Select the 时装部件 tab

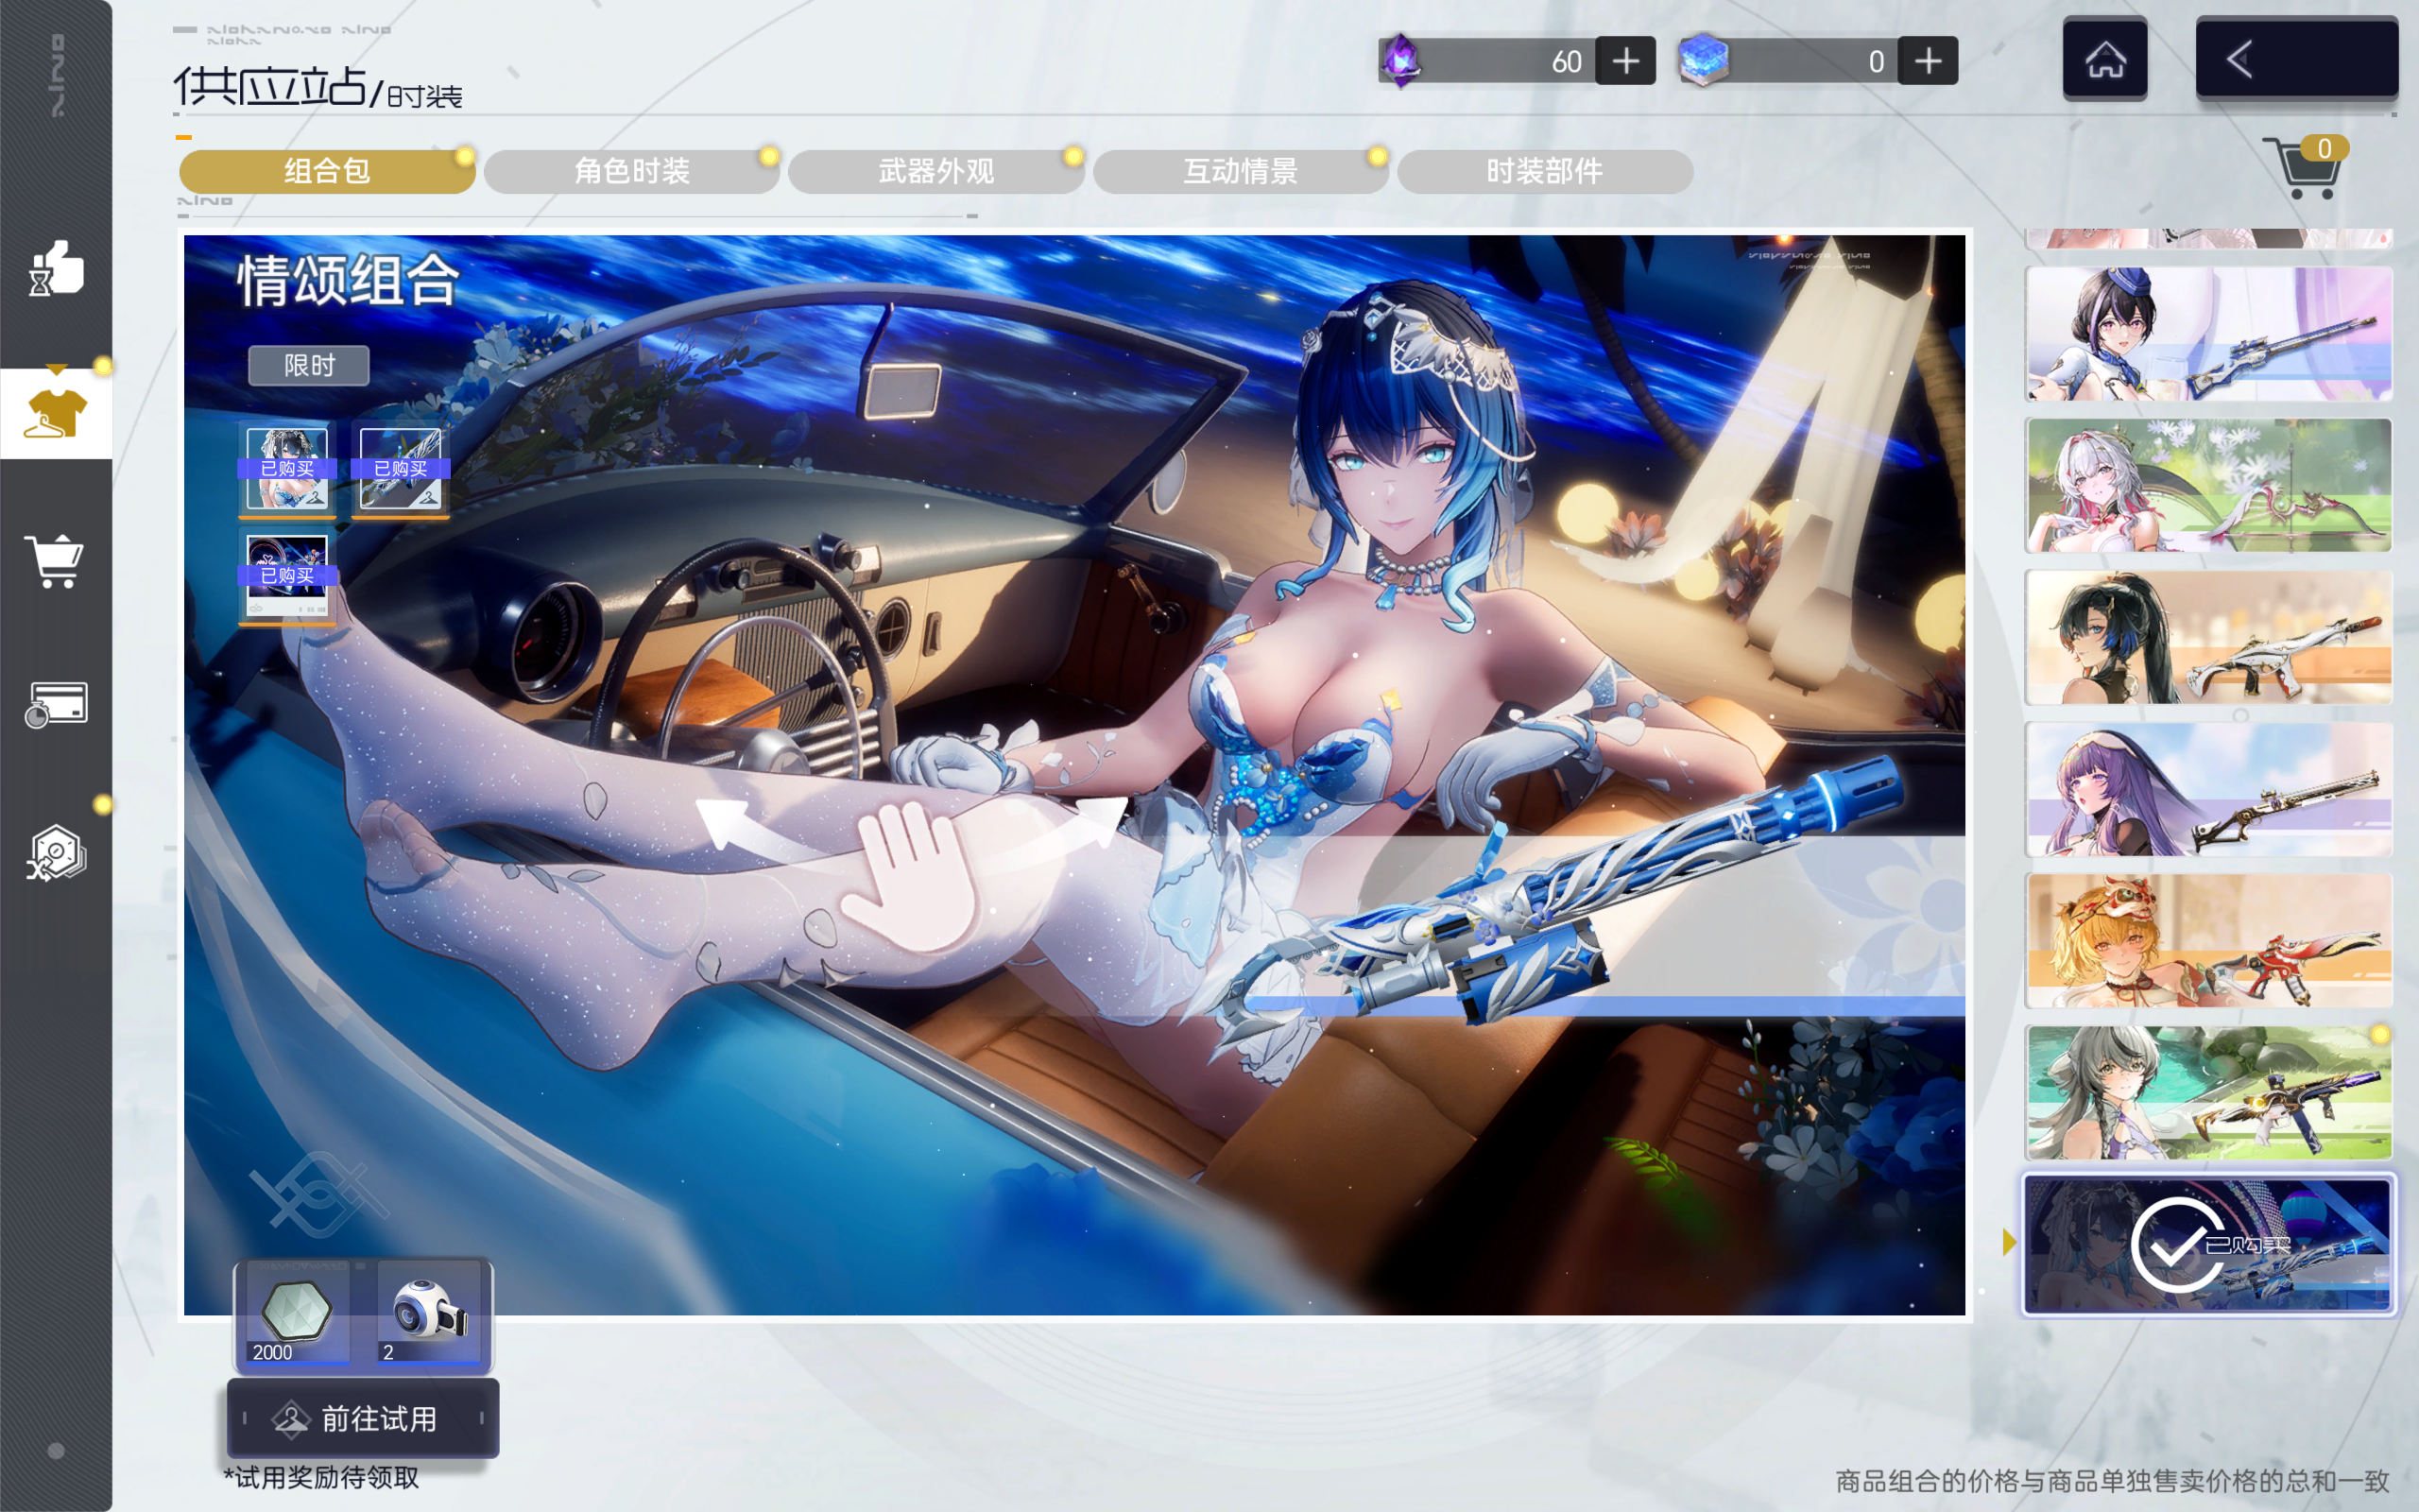coord(1545,171)
